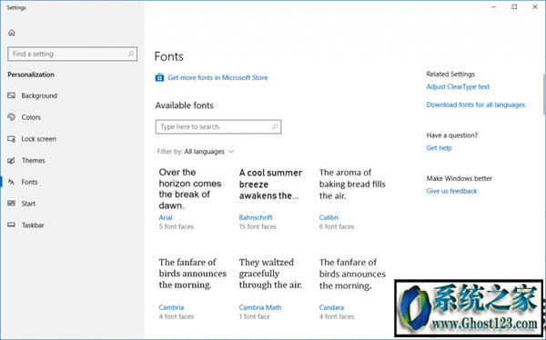Click magnifier icon in Find a setting box
Image resolution: width=546 pixels, height=340 pixels.
[130, 54]
